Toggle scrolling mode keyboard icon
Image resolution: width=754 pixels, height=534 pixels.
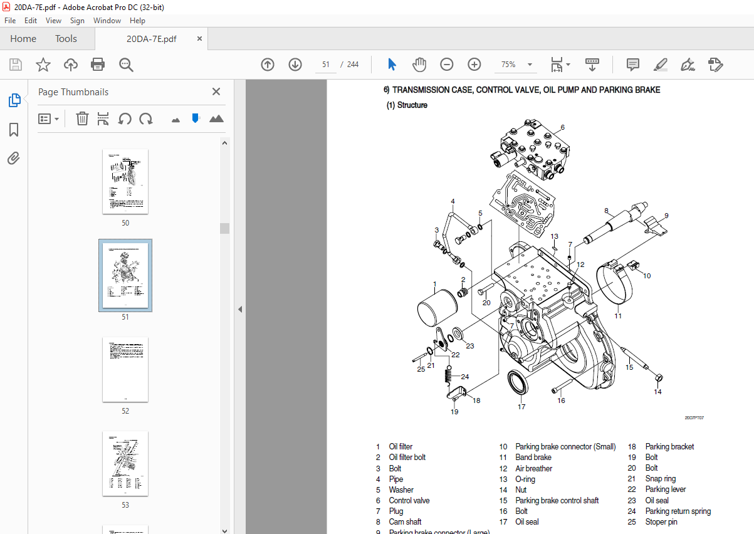coord(592,65)
